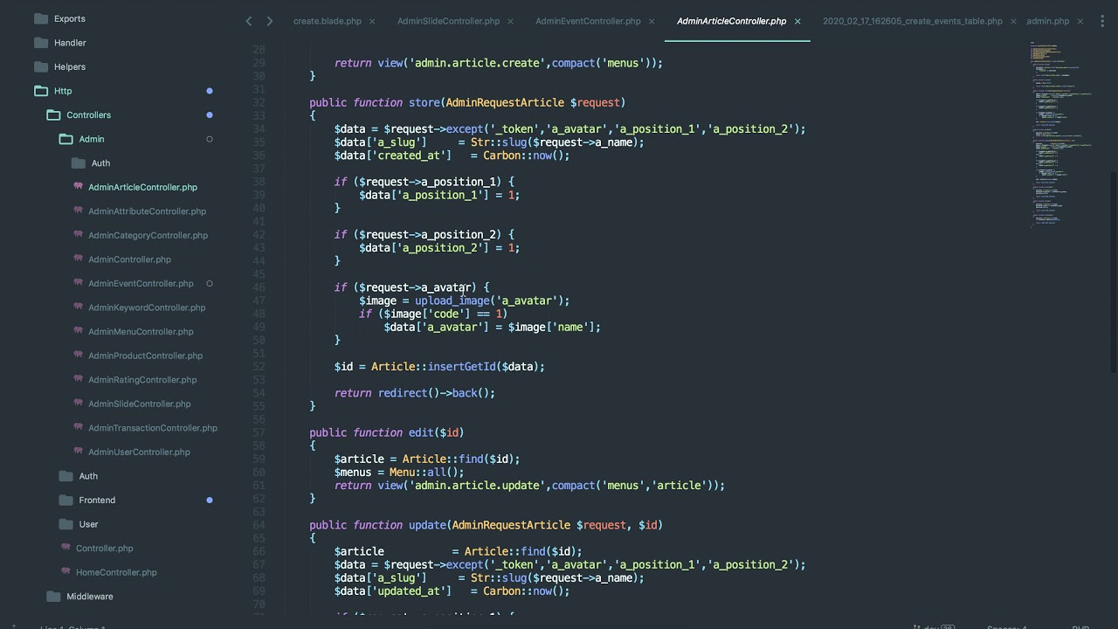The image size is (1118, 629).
Task: Open AdminEventController.php in the sidebar
Action: [x=141, y=283]
